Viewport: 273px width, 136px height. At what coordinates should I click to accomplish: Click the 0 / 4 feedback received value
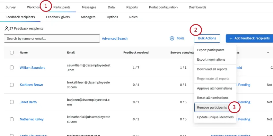[x=136, y=85]
